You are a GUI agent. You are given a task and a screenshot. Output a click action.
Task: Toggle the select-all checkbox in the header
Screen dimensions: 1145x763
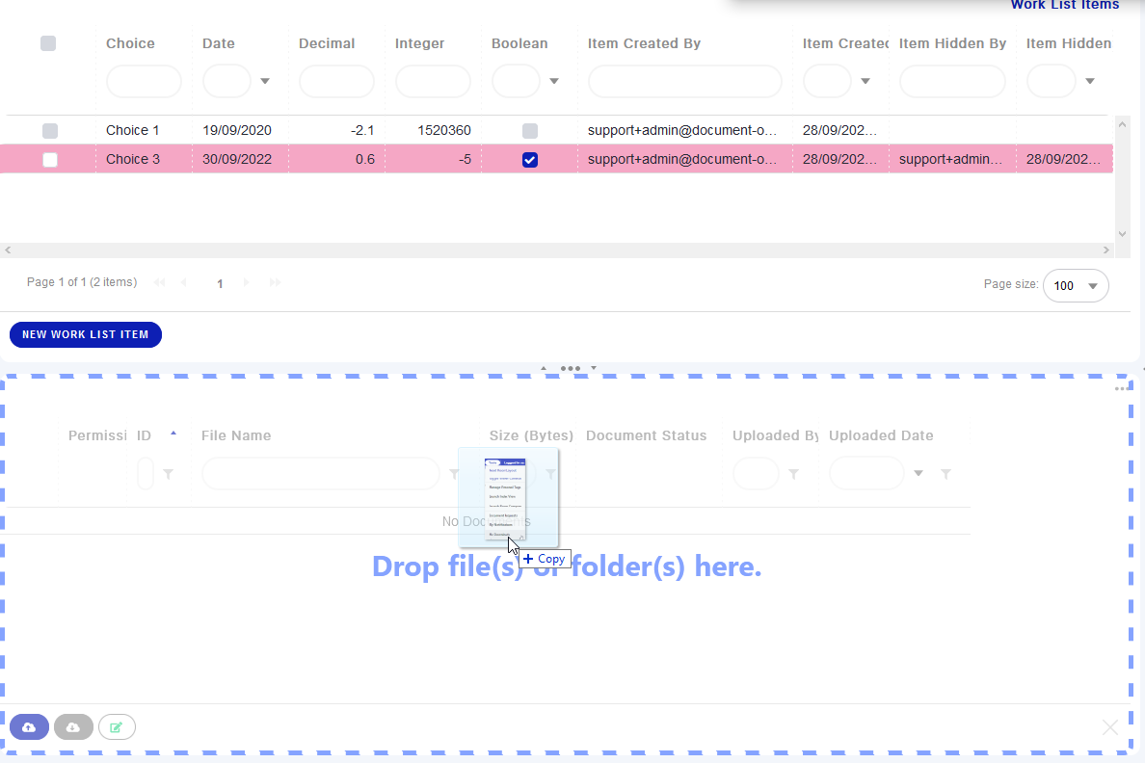48,42
